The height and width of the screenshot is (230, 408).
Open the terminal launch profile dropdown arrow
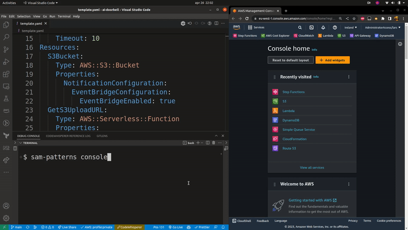click(202, 143)
